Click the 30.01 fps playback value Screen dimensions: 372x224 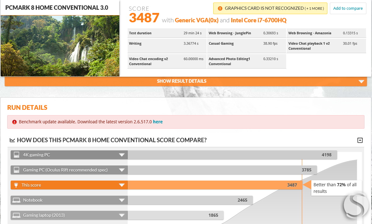point(350,44)
